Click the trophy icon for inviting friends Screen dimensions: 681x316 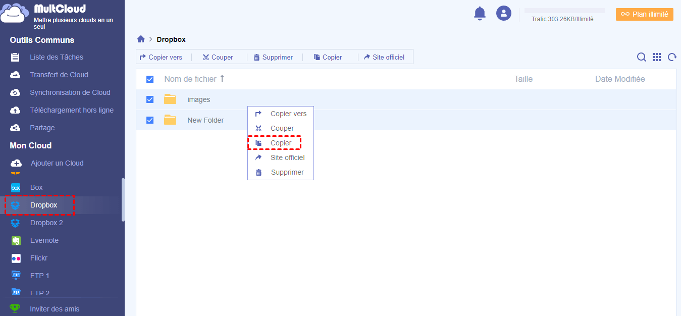(x=15, y=308)
